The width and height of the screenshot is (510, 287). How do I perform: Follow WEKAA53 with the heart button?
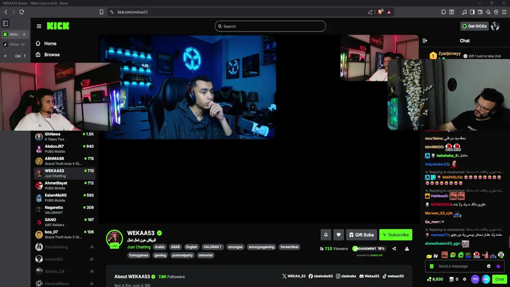coord(338,235)
